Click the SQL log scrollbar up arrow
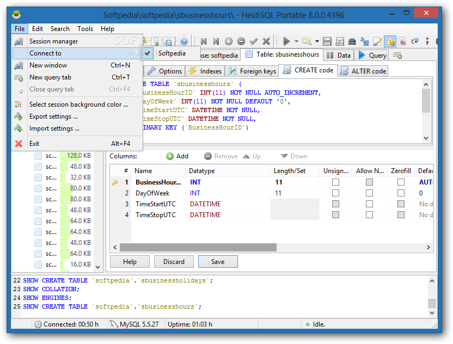Screen dimensions: 453x344 tap(432, 281)
